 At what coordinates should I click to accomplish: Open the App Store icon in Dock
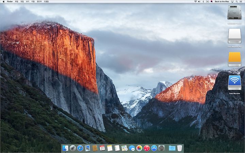[x=154, y=148]
